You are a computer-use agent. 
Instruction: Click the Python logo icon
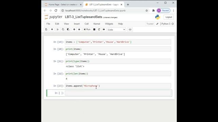coord(157,17)
